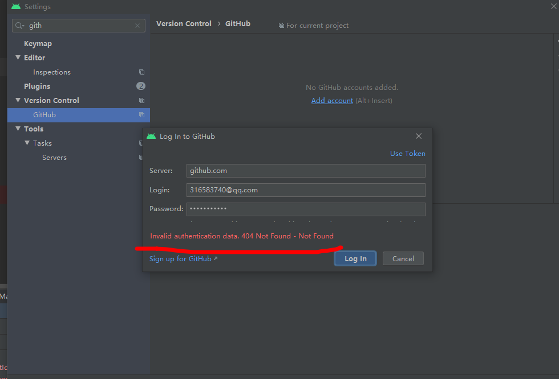This screenshot has width=559, height=379.
Task: Click the For current project icon
Action: 281,26
